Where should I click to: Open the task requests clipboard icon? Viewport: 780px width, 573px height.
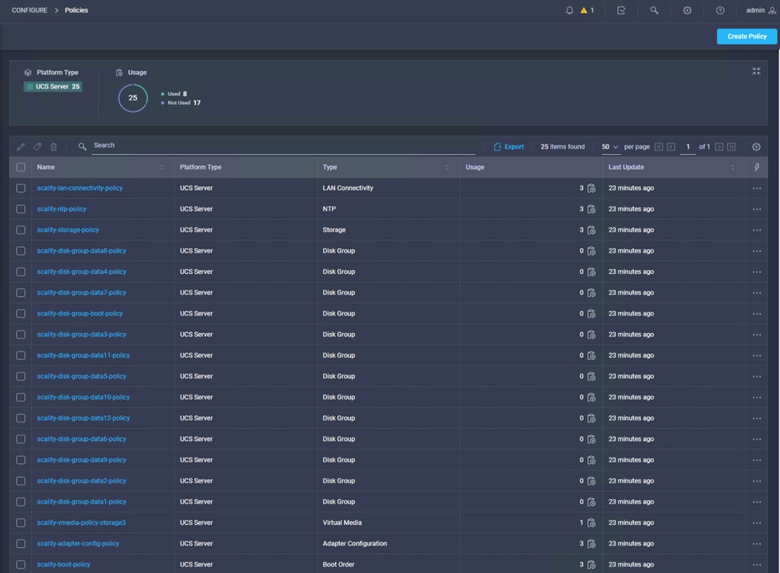tap(621, 10)
